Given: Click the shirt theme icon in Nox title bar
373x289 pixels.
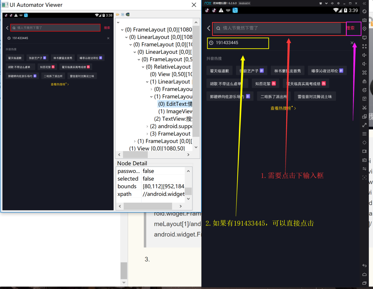Looking at the screenshot, I should 321,3.
